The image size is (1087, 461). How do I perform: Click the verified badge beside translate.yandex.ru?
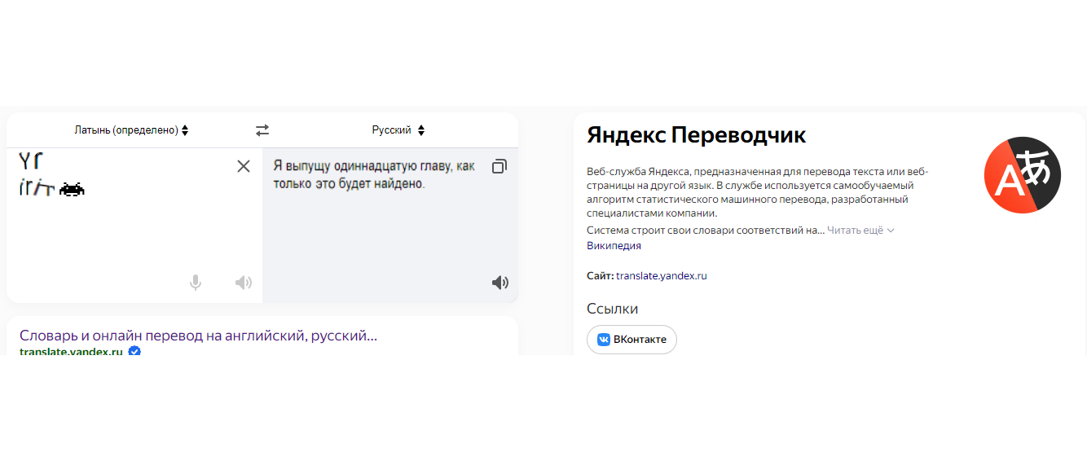tap(134, 351)
